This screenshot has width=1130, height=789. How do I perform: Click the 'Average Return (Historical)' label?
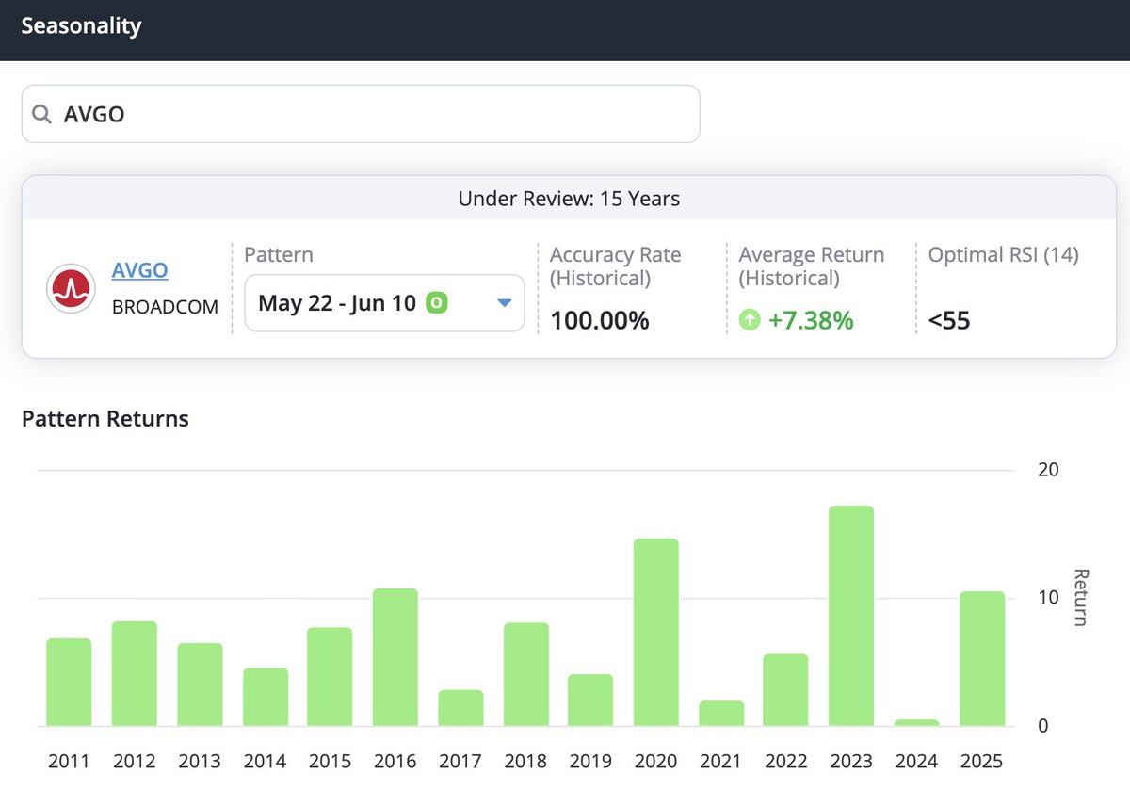812,266
